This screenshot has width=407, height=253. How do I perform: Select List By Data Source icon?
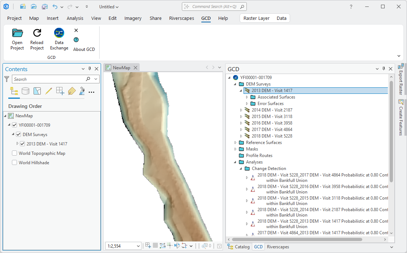coord(25,91)
